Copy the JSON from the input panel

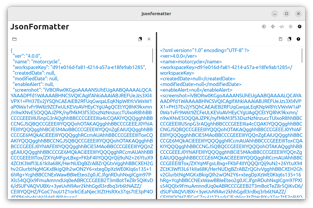tap(140, 39)
